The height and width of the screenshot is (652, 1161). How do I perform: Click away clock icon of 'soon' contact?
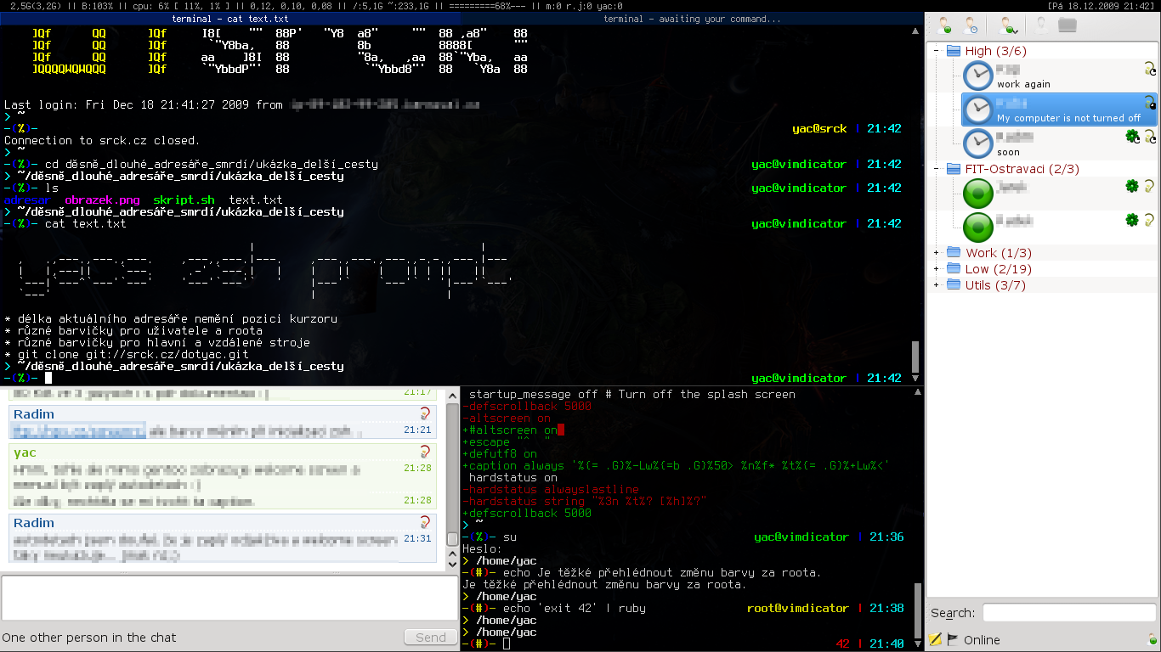point(978,143)
